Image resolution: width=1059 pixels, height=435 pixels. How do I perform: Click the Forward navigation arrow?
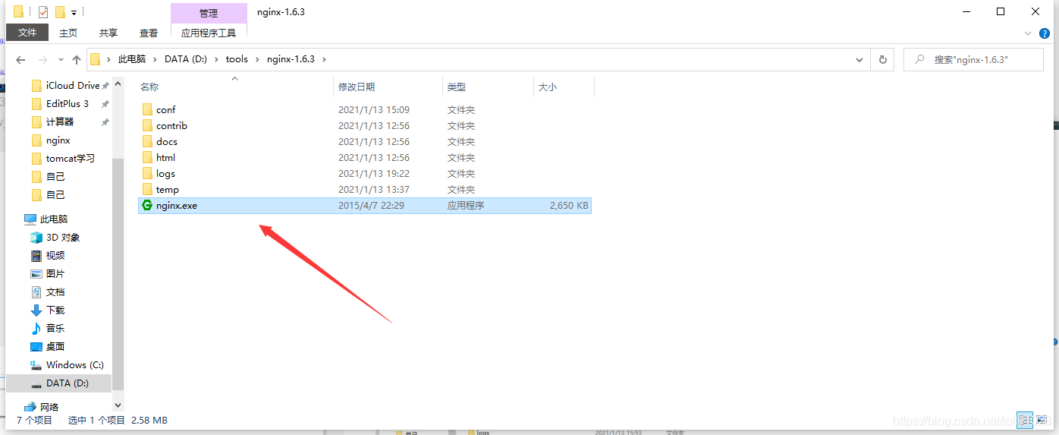(43, 59)
